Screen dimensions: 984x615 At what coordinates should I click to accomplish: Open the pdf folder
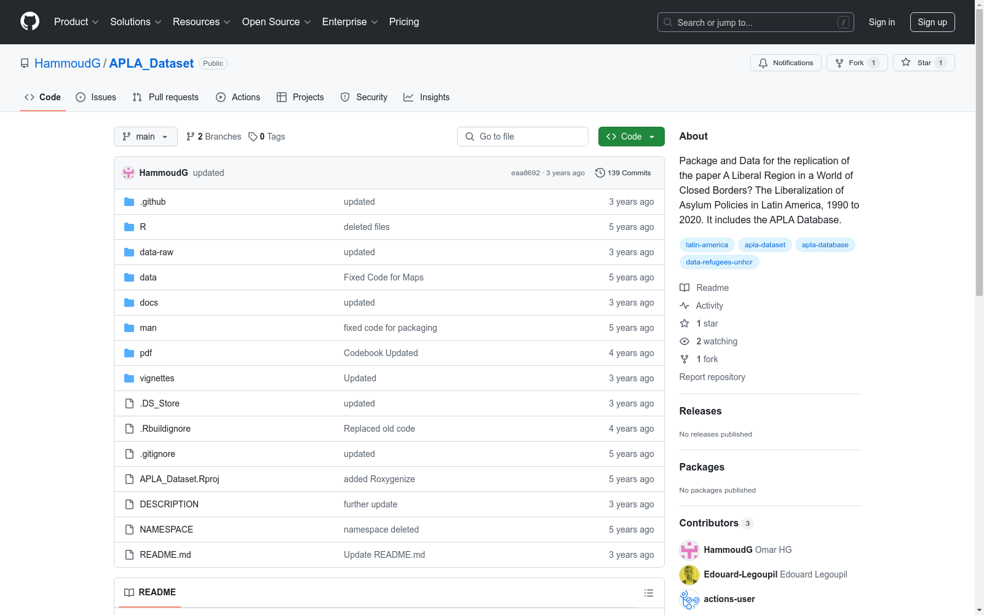(146, 353)
